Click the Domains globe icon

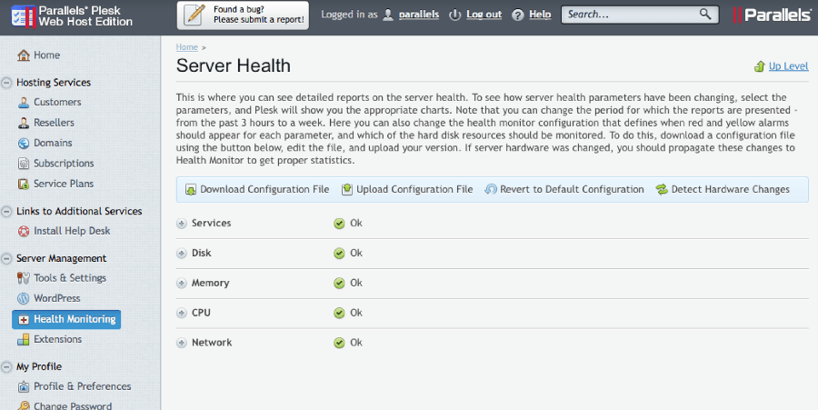24,144
